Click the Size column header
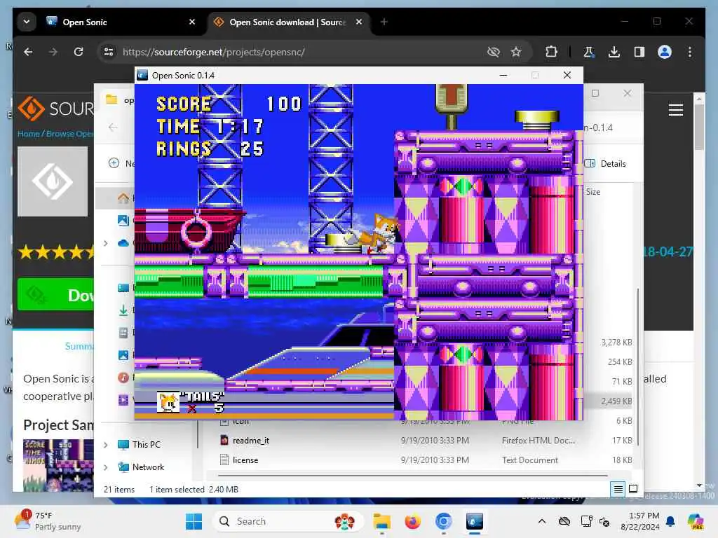The width and height of the screenshot is (718, 538). (593, 192)
